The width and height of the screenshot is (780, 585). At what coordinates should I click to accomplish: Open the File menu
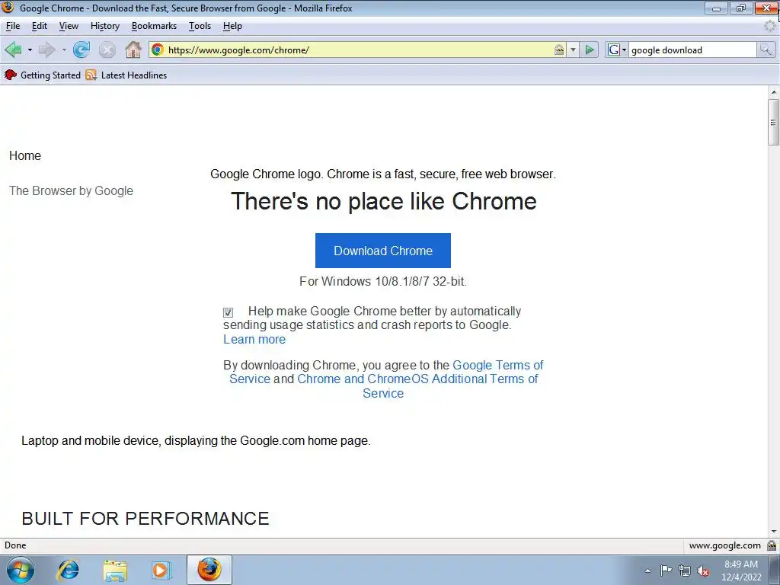click(x=13, y=26)
